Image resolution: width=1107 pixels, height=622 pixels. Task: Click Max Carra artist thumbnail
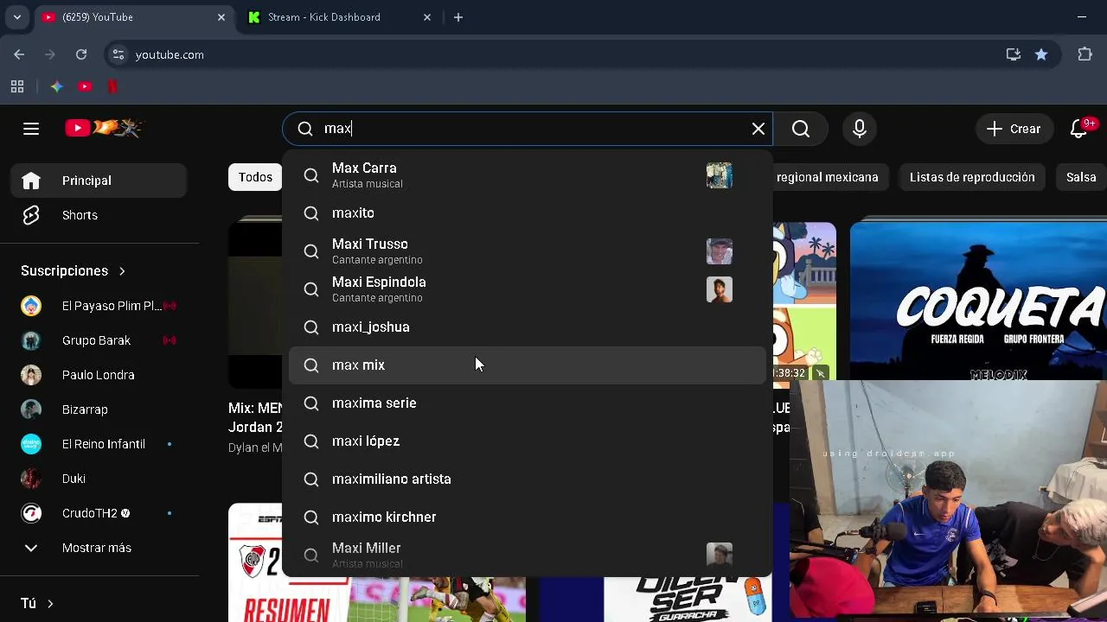click(719, 175)
